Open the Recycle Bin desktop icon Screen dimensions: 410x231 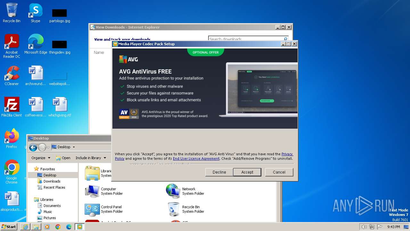[12, 13]
